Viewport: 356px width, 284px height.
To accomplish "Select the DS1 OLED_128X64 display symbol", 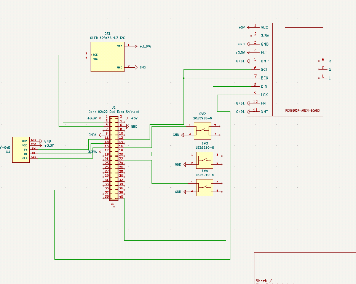I will (x=107, y=57).
